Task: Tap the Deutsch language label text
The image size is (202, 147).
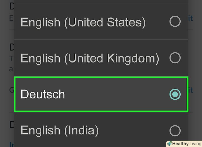Action: coord(43,94)
